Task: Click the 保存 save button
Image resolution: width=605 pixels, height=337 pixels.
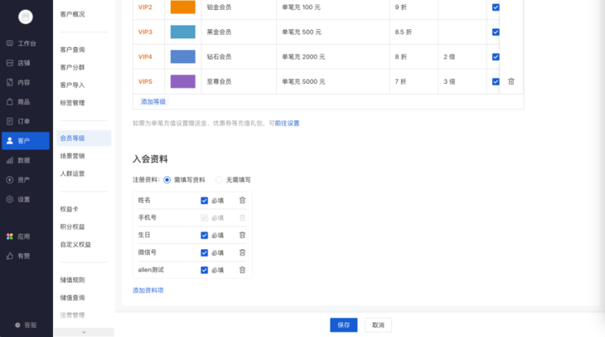Action: (x=343, y=325)
